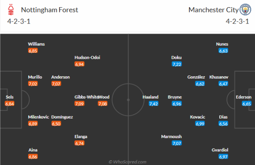Select Nunes's 6,63 rating badge
Viewport: 255px width, 165px height.
click(x=223, y=51)
